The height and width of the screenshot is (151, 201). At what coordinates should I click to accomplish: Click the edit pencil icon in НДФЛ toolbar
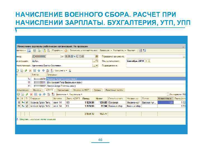pyautogui.click(x=27, y=95)
